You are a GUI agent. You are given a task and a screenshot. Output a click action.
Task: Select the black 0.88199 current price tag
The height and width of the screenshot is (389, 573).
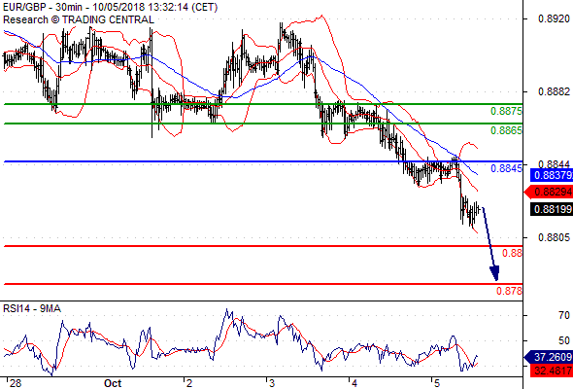(552, 209)
